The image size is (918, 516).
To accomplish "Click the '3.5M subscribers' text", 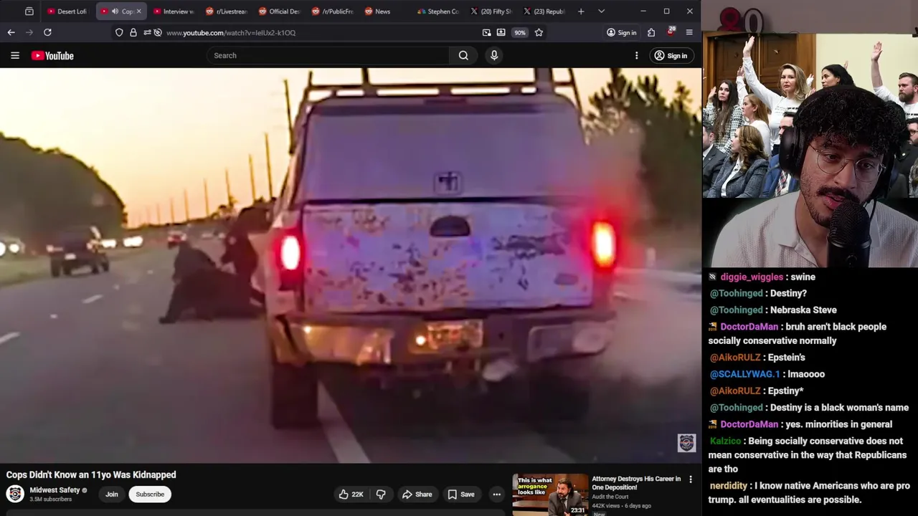I will [x=50, y=499].
